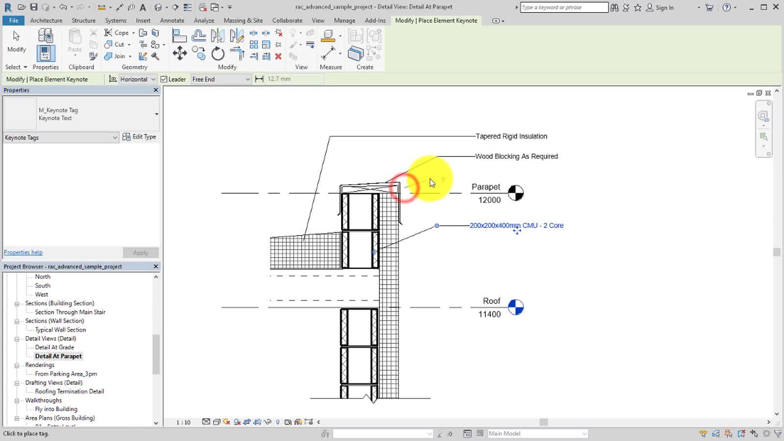784x441 pixels.
Task: Click the 1 : 10 view scale button
Action: coord(183,422)
